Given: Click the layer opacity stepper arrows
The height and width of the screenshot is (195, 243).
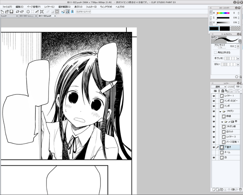Looking at the screenshot, I should [241, 87].
